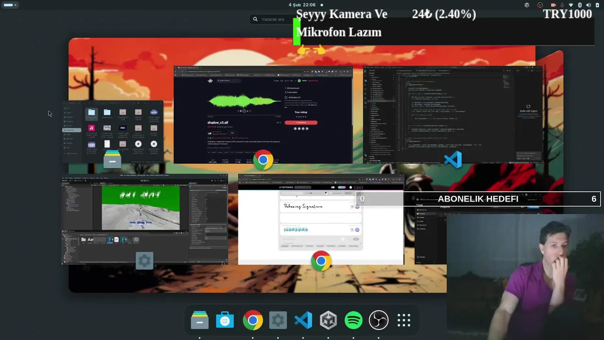This screenshot has height=340, width=604.
Task: Click the hexagon extension icon in top bar
Action: click(x=527, y=5)
